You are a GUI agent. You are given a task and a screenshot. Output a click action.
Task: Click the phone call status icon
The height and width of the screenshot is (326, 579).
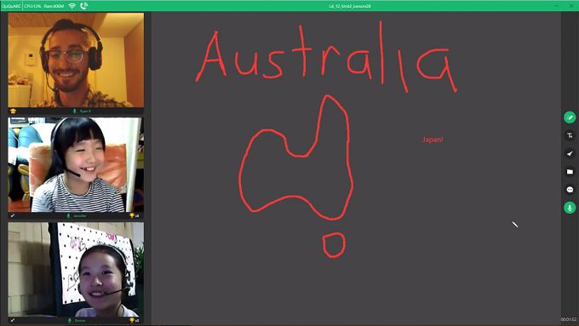[x=84, y=6]
